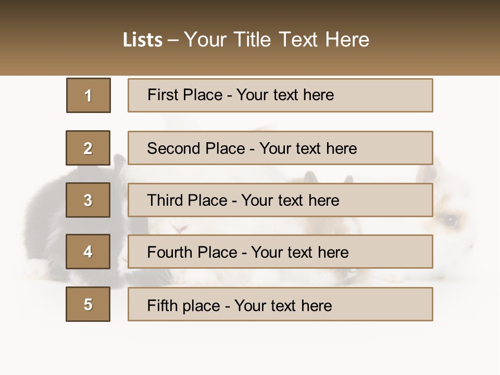This screenshot has width=500, height=375.
Task: Click the pink rabbit nose in the background
Action: coord(180,227)
